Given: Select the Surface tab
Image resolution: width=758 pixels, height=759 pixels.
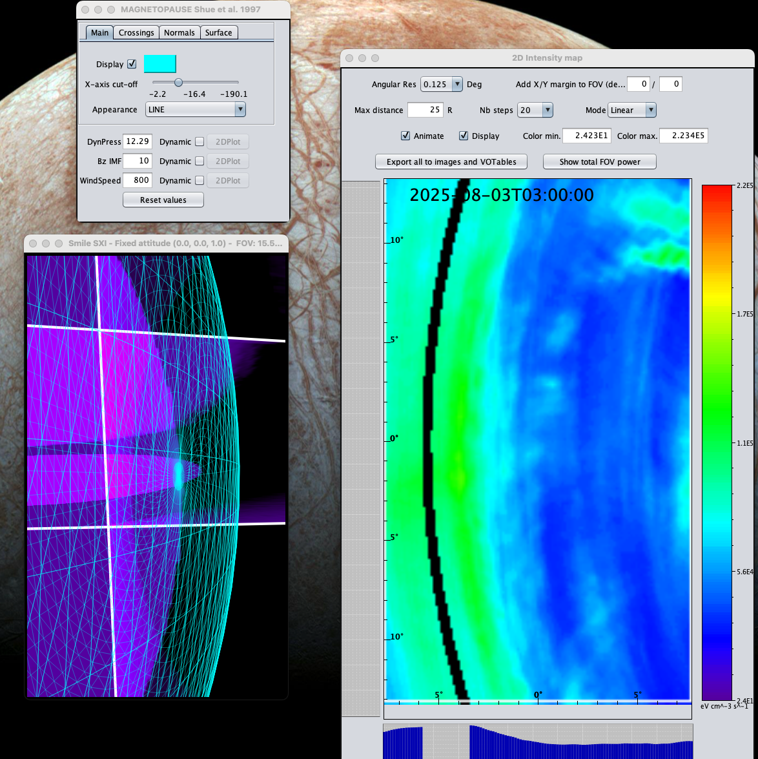Looking at the screenshot, I should pos(218,33).
